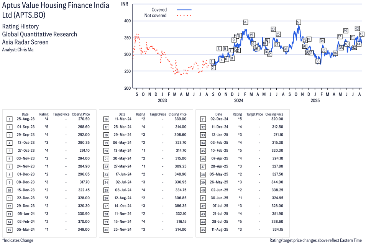Click the red dotted Not covered legend line
Viewport: 366px width, 243px height.
pos(184,16)
